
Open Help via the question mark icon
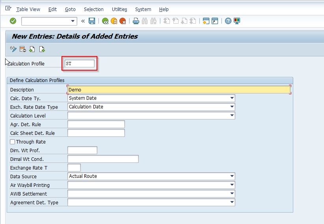(x=228, y=21)
